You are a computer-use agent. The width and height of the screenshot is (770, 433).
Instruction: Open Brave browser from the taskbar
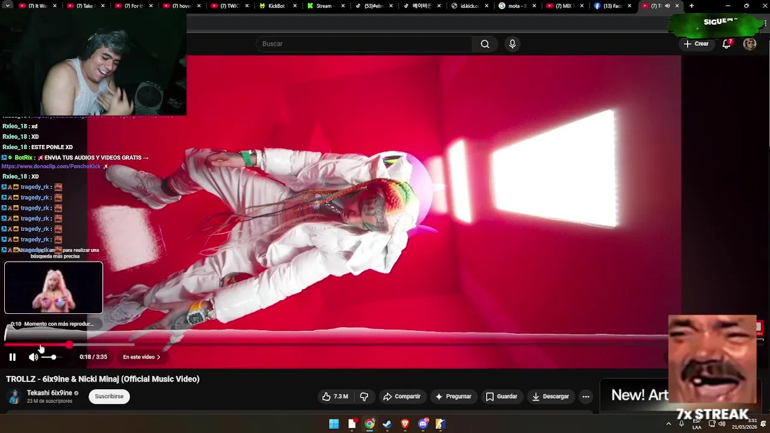point(405,424)
